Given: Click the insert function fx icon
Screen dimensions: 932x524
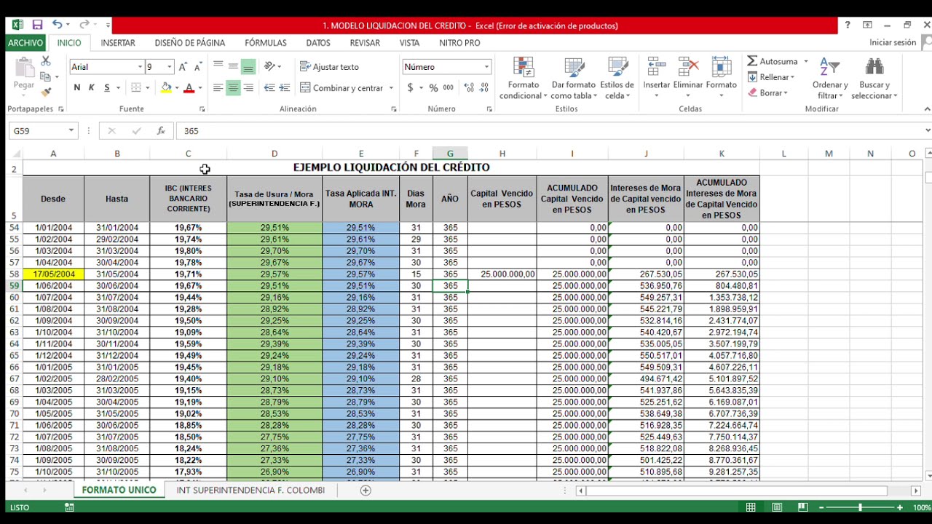Looking at the screenshot, I should click(x=161, y=131).
